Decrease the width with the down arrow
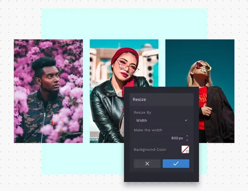This screenshot has height=191, width=248. tap(187, 140)
